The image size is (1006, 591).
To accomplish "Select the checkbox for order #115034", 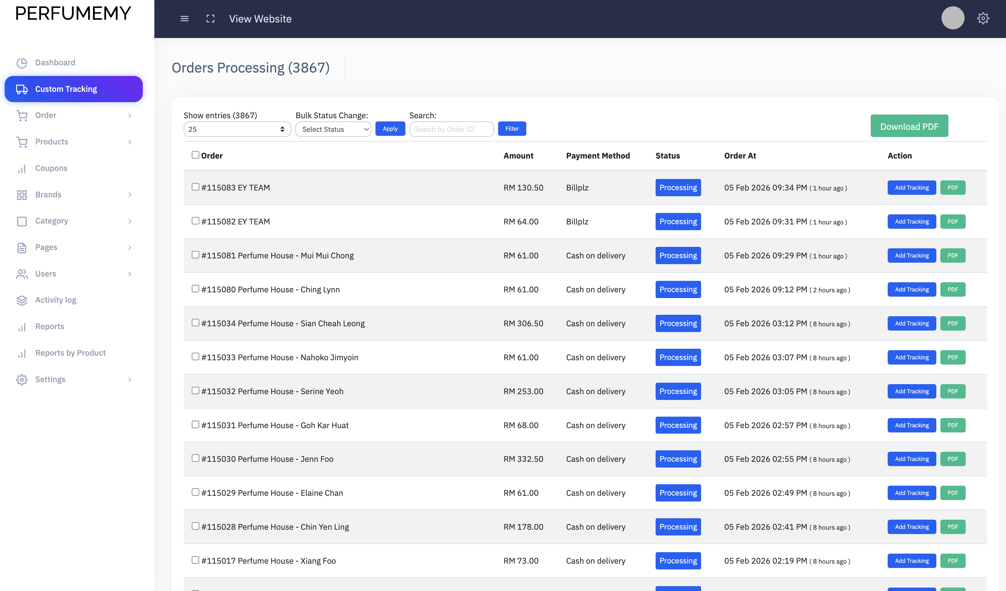I will pos(195,323).
